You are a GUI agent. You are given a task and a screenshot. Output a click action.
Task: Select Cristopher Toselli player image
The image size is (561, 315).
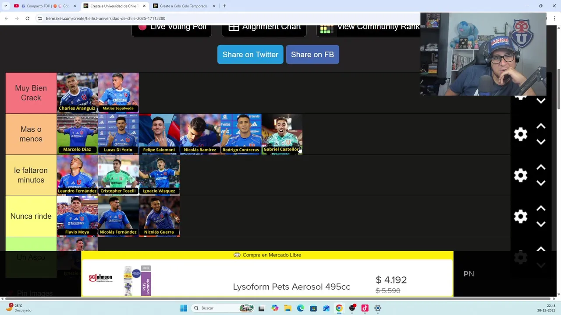(118, 175)
